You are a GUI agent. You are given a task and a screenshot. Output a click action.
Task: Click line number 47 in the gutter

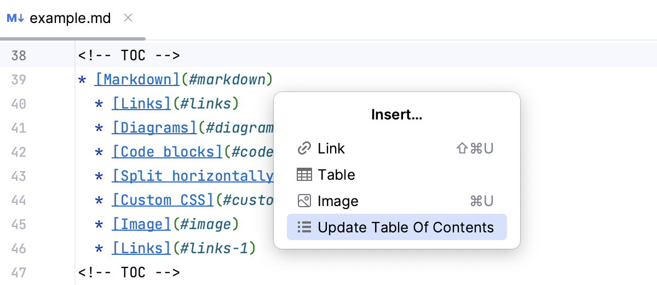coord(19,272)
